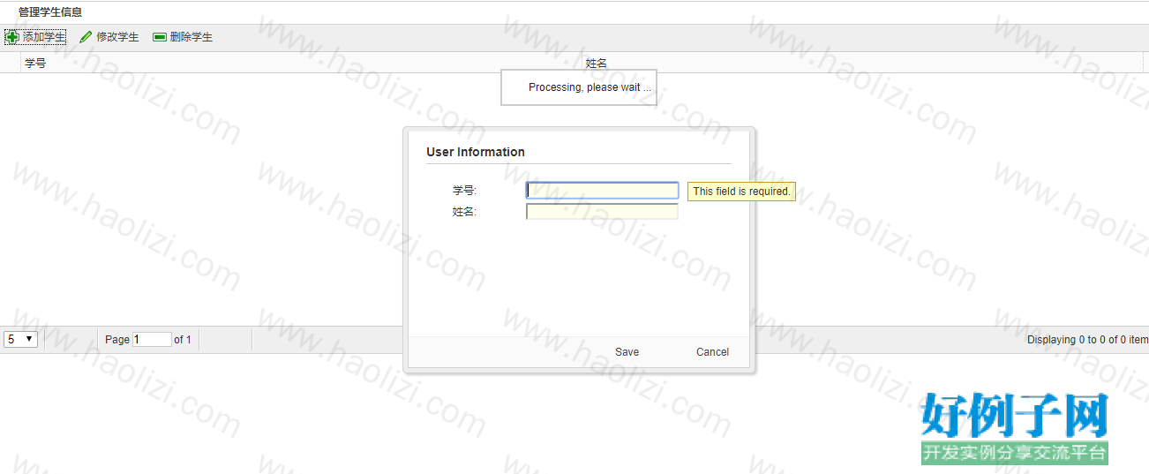Click the 添加学生 add-student toolbar button
This screenshot has width=1149, height=474.
tap(35, 37)
